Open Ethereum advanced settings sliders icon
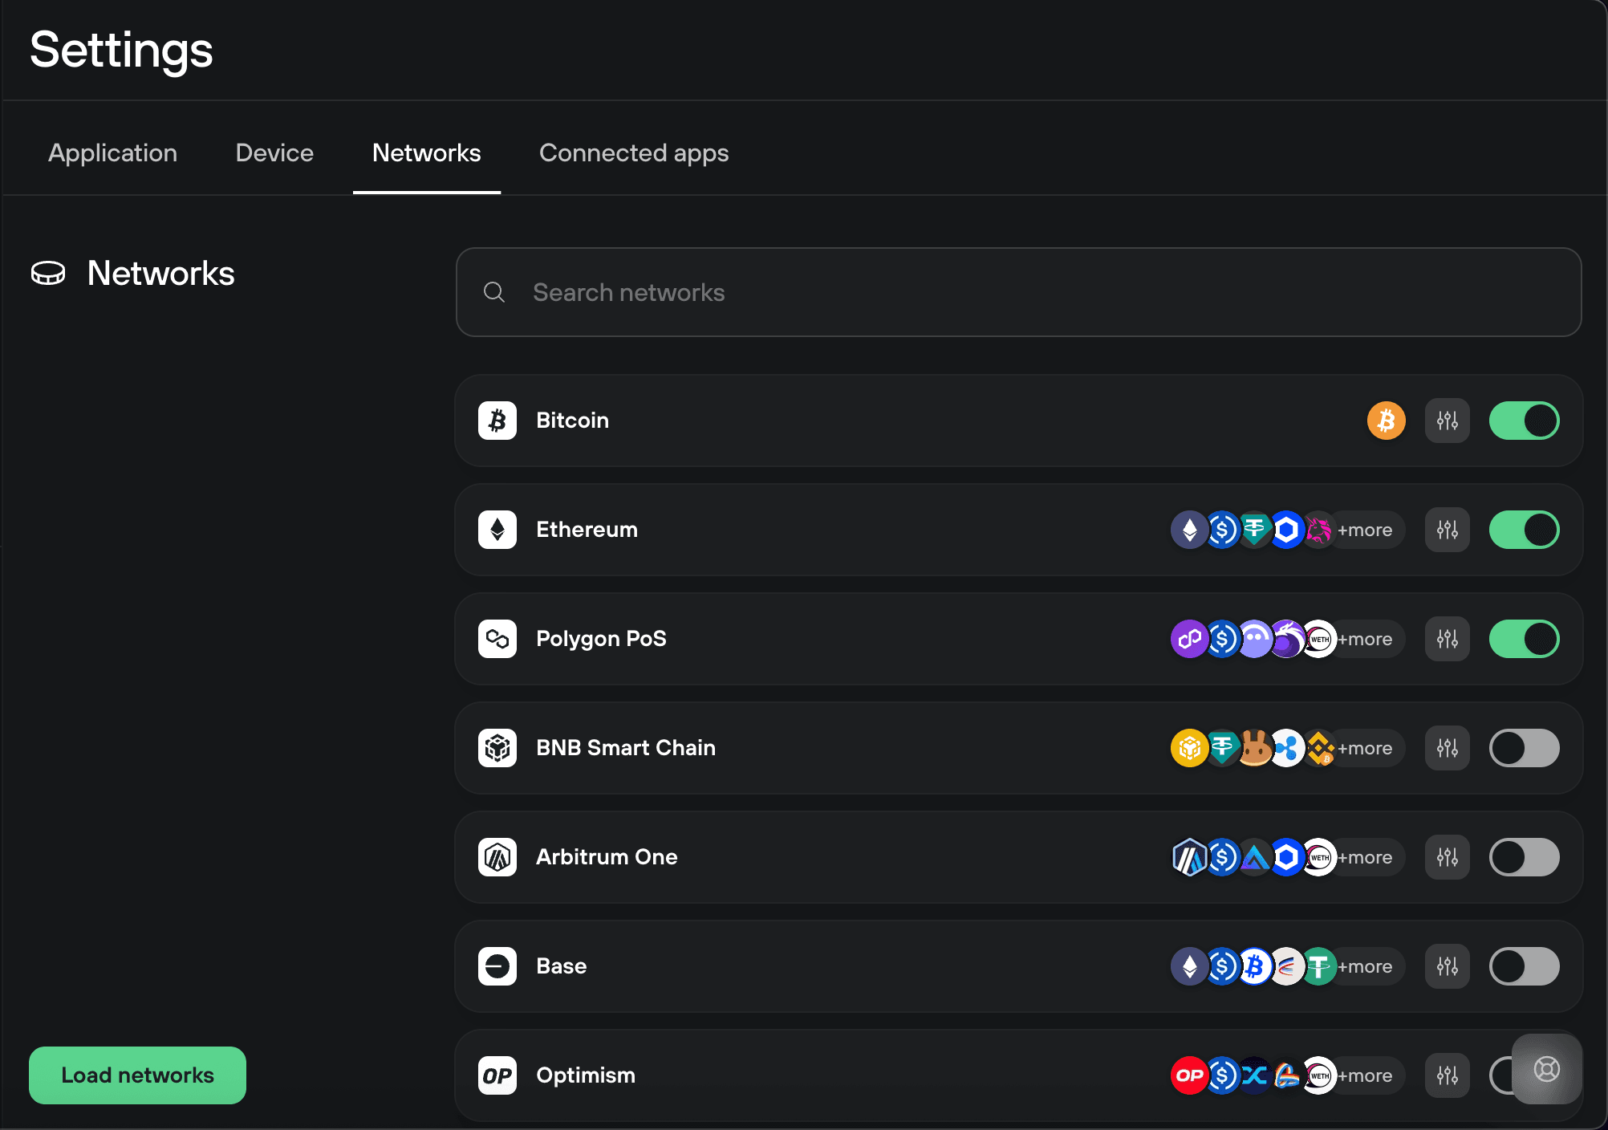The width and height of the screenshot is (1608, 1130). point(1448,530)
